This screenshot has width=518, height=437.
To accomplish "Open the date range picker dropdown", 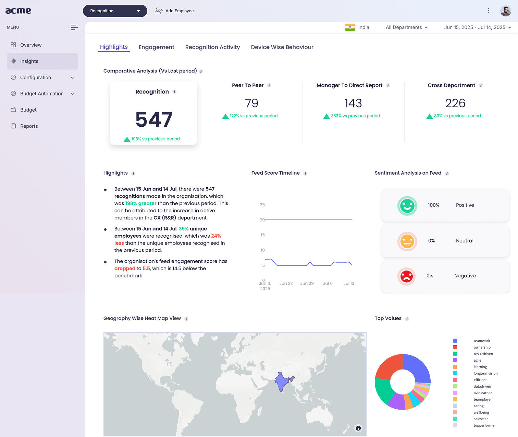I will coord(478,27).
